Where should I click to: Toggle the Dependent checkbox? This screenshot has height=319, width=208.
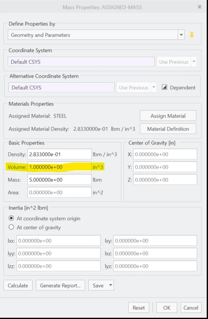pyautogui.click(x=164, y=88)
